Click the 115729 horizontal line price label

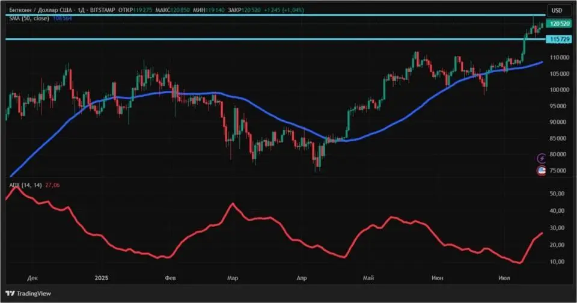click(x=559, y=39)
